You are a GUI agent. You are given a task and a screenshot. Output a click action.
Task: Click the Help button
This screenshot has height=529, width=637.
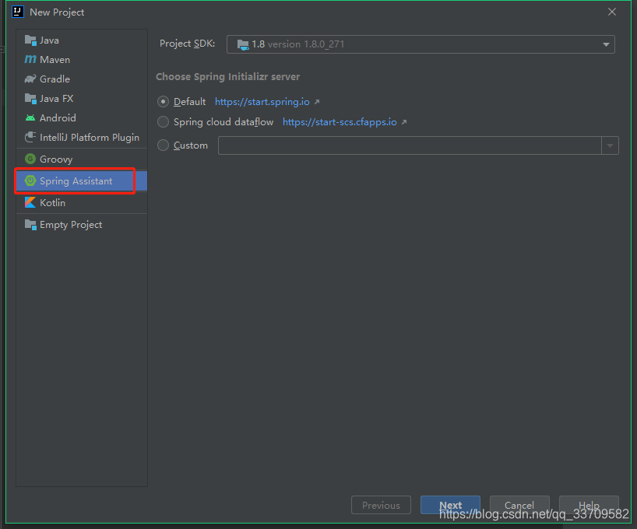point(589,505)
